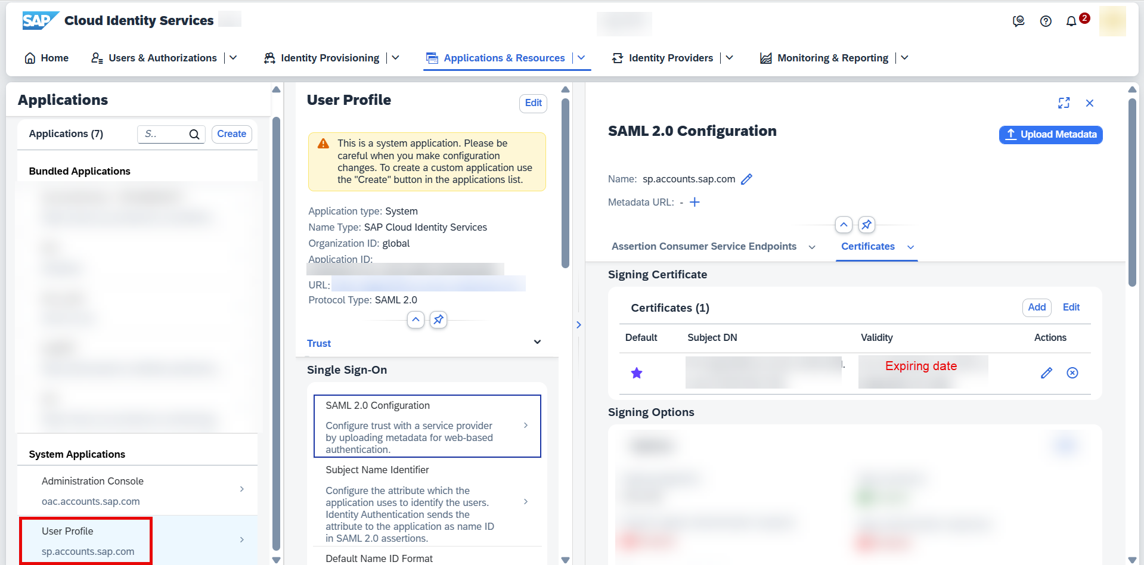Expand the Certificates tab dropdown
The height and width of the screenshot is (565, 1144).
pos(910,247)
